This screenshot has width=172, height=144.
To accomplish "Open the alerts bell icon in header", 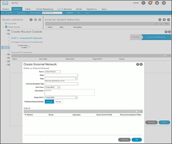I will coord(150,3).
